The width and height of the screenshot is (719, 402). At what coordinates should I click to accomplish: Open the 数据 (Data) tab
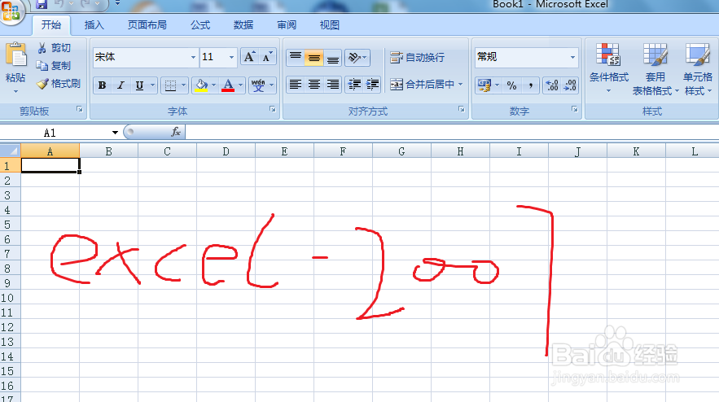243,24
